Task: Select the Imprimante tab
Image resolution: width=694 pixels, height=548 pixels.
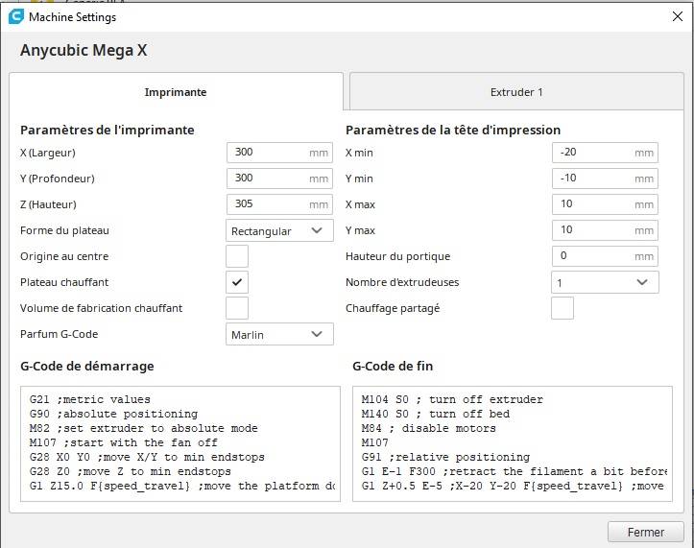Action: tap(176, 92)
